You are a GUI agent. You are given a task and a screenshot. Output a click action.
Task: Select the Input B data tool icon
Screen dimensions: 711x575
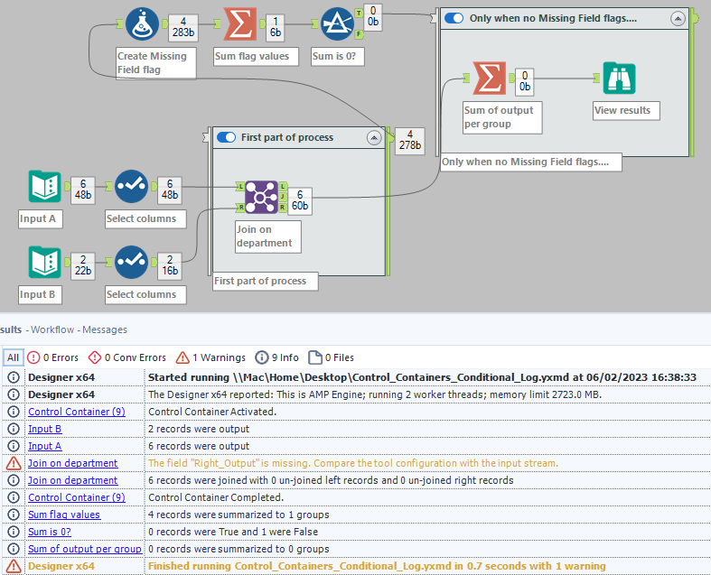pos(44,263)
